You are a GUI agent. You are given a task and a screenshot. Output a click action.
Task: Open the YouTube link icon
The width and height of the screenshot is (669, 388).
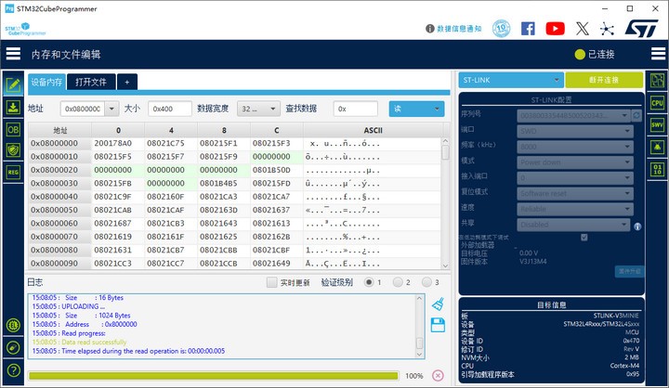(555, 29)
